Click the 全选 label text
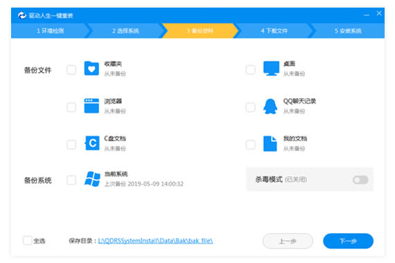This screenshot has height=263, width=395. 39,241
